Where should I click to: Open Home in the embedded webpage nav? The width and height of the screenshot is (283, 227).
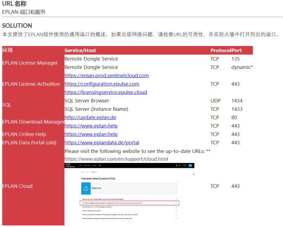coord(80,165)
